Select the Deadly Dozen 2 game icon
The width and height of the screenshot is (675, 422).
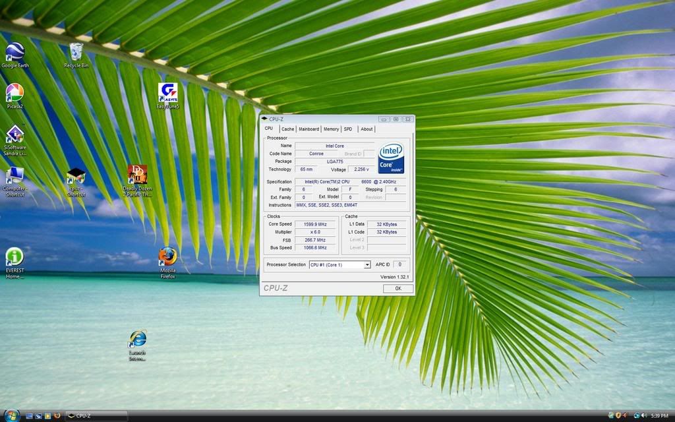pos(137,181)
